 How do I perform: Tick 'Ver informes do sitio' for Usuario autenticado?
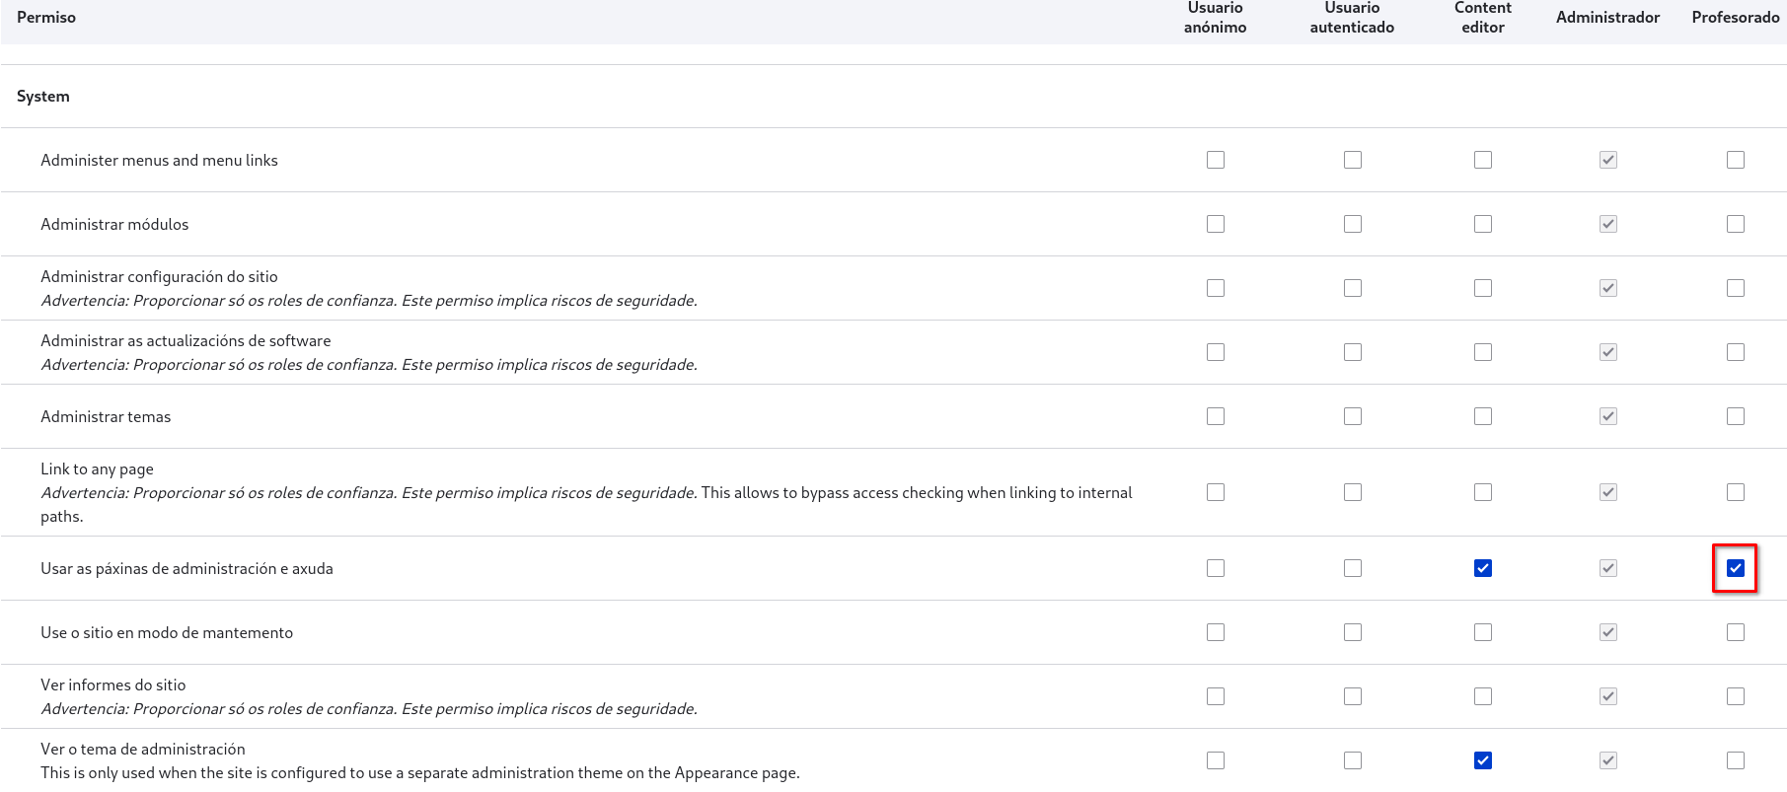(1352, 696)
